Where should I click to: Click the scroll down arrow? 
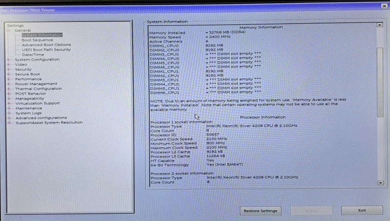click(380, 183)
